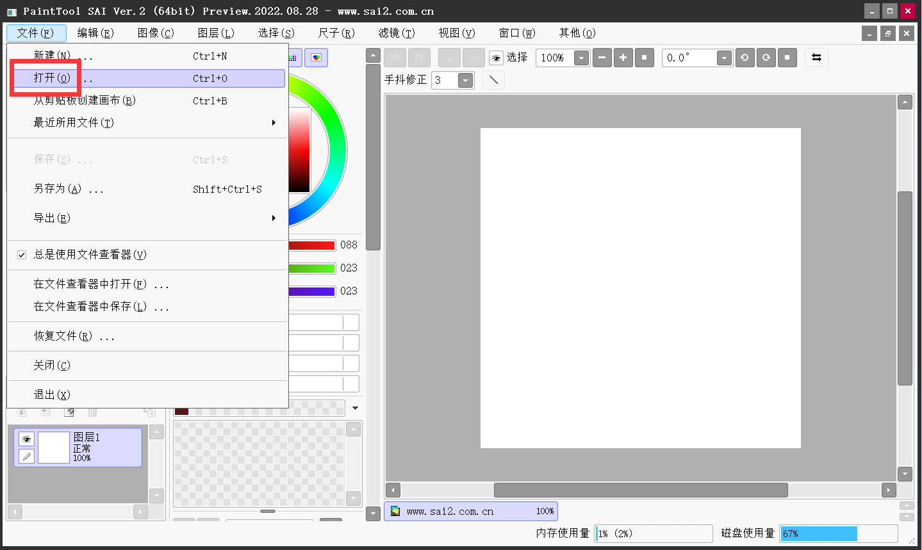922x550 pixels.
Task: Select 在文件查看器中保存 entry
Action: [x=147, y=307]
